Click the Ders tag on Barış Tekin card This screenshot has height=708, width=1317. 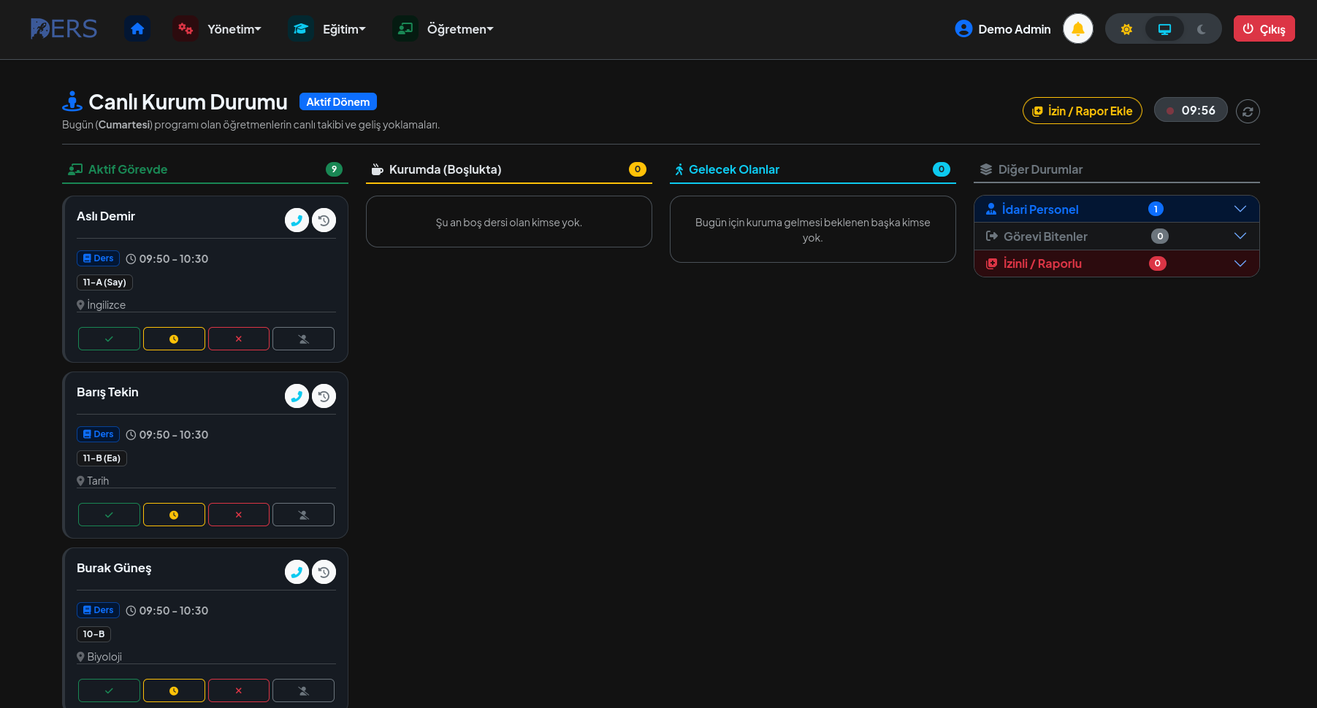98,434
